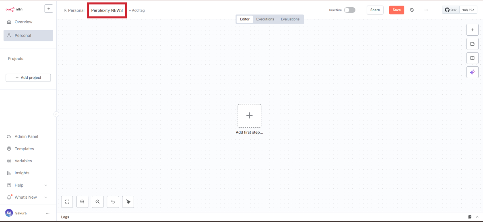Switch to the Executions tab
The width and height of the screenshot is (483, 222).
[x=265, y=19]
